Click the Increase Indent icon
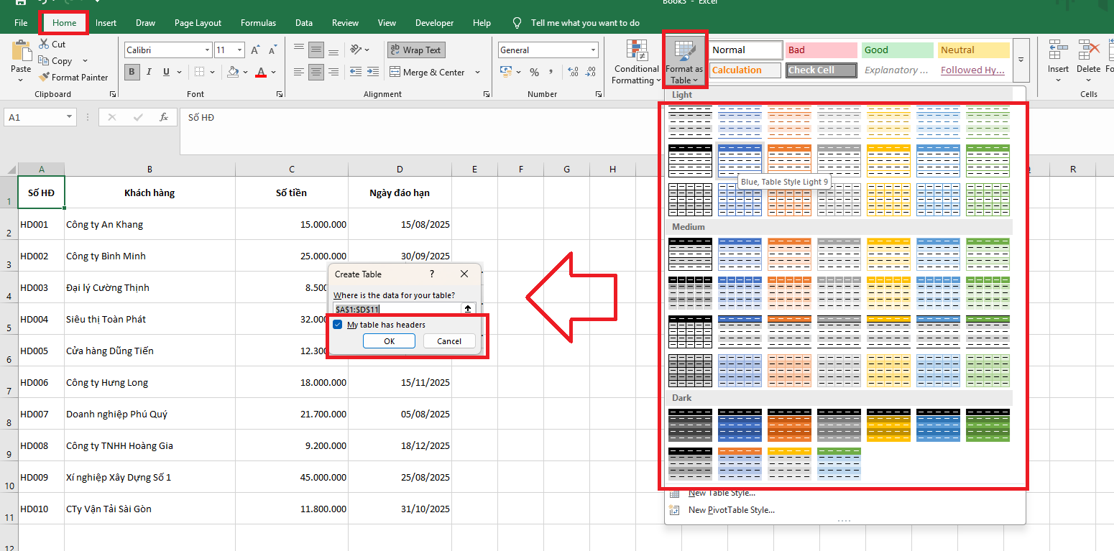 [x=374, y=73]
